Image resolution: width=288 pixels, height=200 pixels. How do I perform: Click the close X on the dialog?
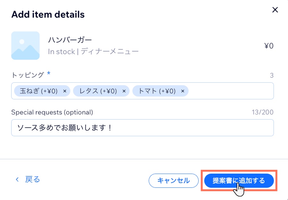pos(275,10)
